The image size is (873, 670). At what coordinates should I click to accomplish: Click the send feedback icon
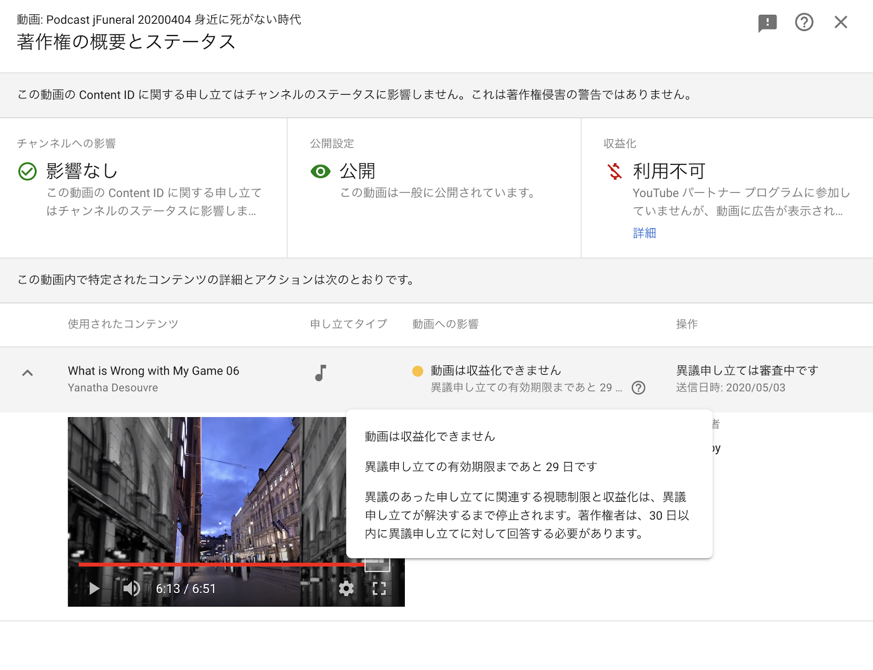click(x=767, y=23)
